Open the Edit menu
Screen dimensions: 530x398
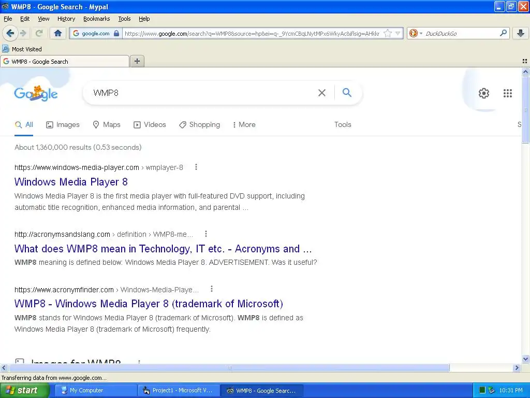click(x=25, y=19)
